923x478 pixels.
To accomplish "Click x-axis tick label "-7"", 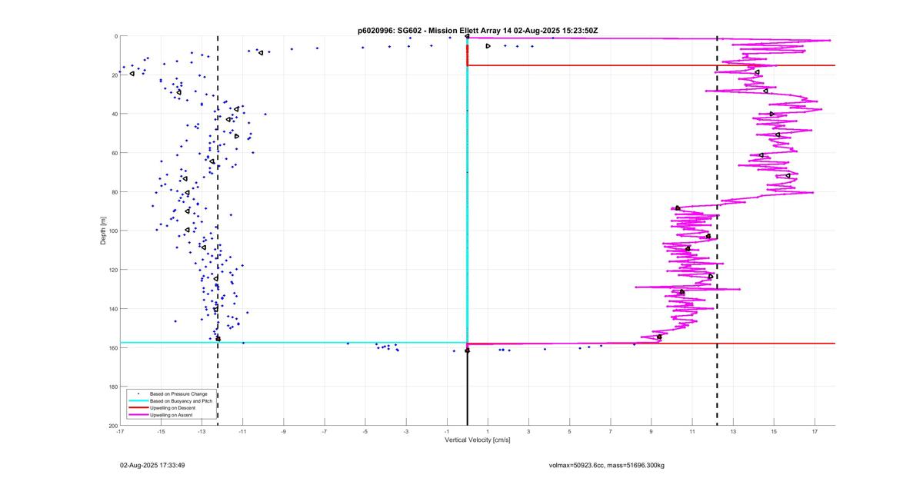I will point(324,432).
